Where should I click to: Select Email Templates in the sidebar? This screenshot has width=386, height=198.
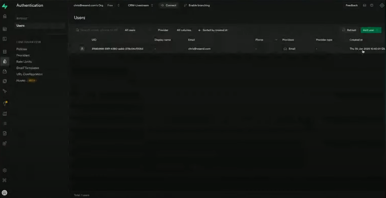tap(28, 68)
